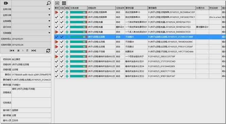The height and width of the screenshot is (124, 226).
Task: Click asterisk type icon in 等待并发条件分支01 row
Action: [67, 61]
